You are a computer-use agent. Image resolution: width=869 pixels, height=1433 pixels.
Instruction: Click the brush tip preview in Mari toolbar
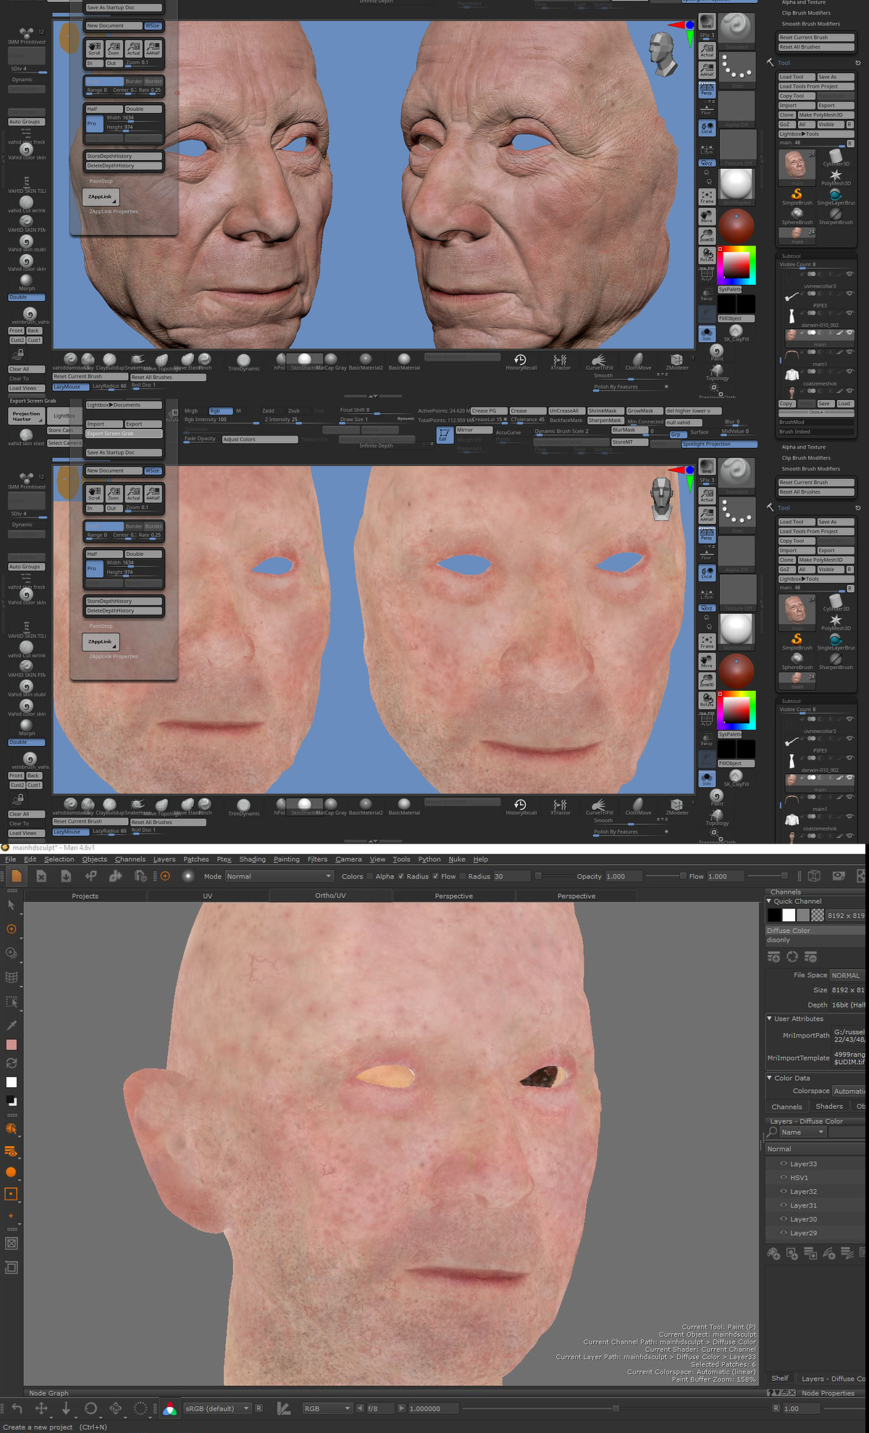point(188,876)
